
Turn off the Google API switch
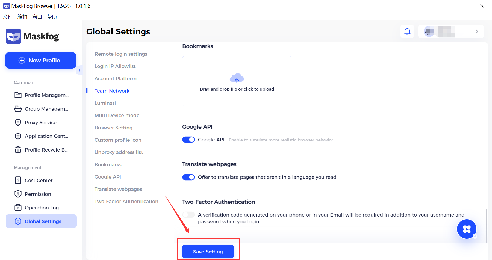tap(188, 140)
